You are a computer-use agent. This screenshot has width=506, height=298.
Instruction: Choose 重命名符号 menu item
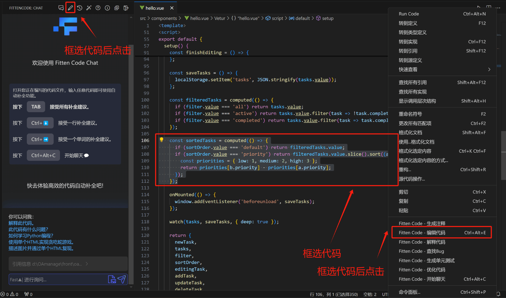click(442, 114)
